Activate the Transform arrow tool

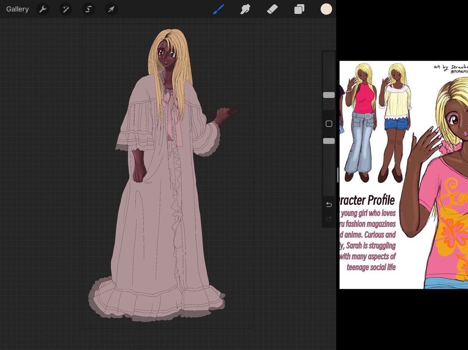click(x=111, y=9)
